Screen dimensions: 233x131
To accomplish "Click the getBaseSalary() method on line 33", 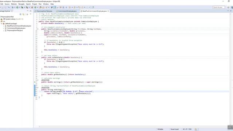I will 63,74.
